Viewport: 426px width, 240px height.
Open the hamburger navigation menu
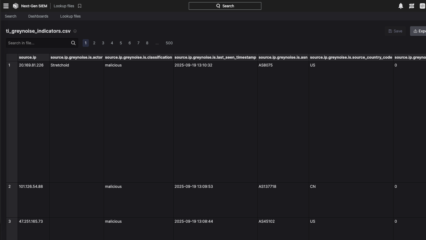click(6, 6)
